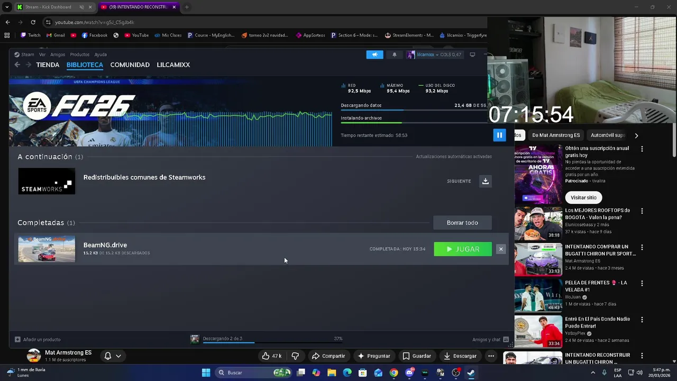Open Entré En El País video thumbnail
The height and width of the screenshot is (381, 677).
(538, 331)
